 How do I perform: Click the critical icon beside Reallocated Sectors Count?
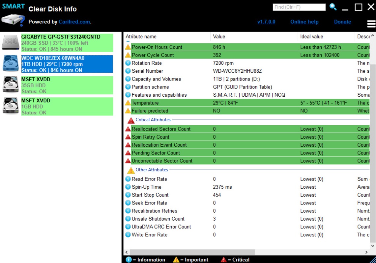click(128, 129)
